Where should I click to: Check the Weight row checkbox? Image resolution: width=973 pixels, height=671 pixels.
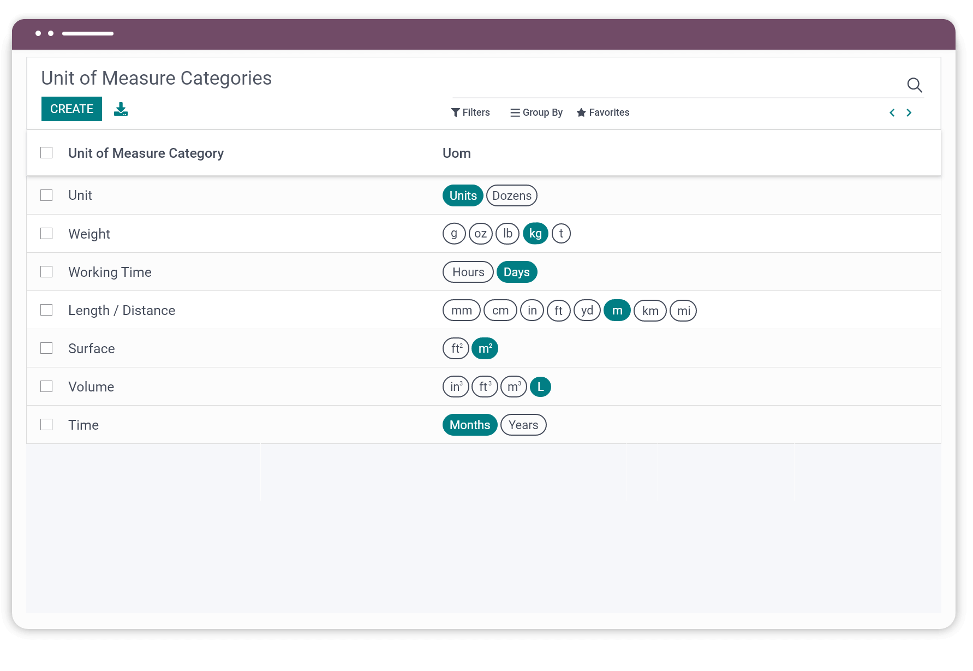46,233
